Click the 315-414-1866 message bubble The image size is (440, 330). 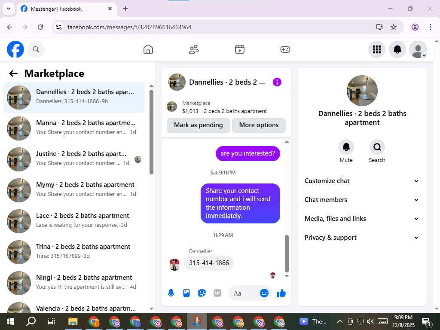click(209, 263)
